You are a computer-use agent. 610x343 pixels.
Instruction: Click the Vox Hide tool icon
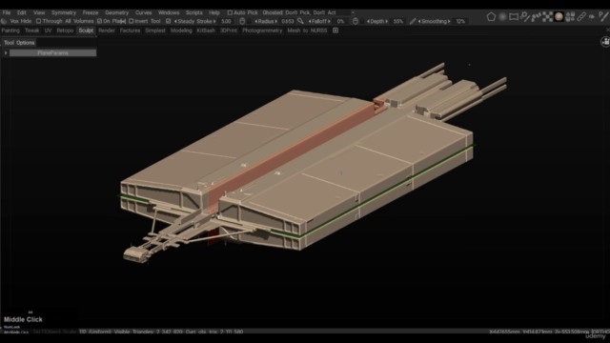tap(4, 21)
